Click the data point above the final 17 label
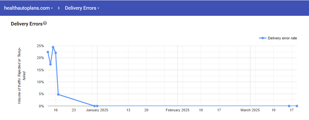This screenshot has height=120, width=309. click(x=289, y=106)
